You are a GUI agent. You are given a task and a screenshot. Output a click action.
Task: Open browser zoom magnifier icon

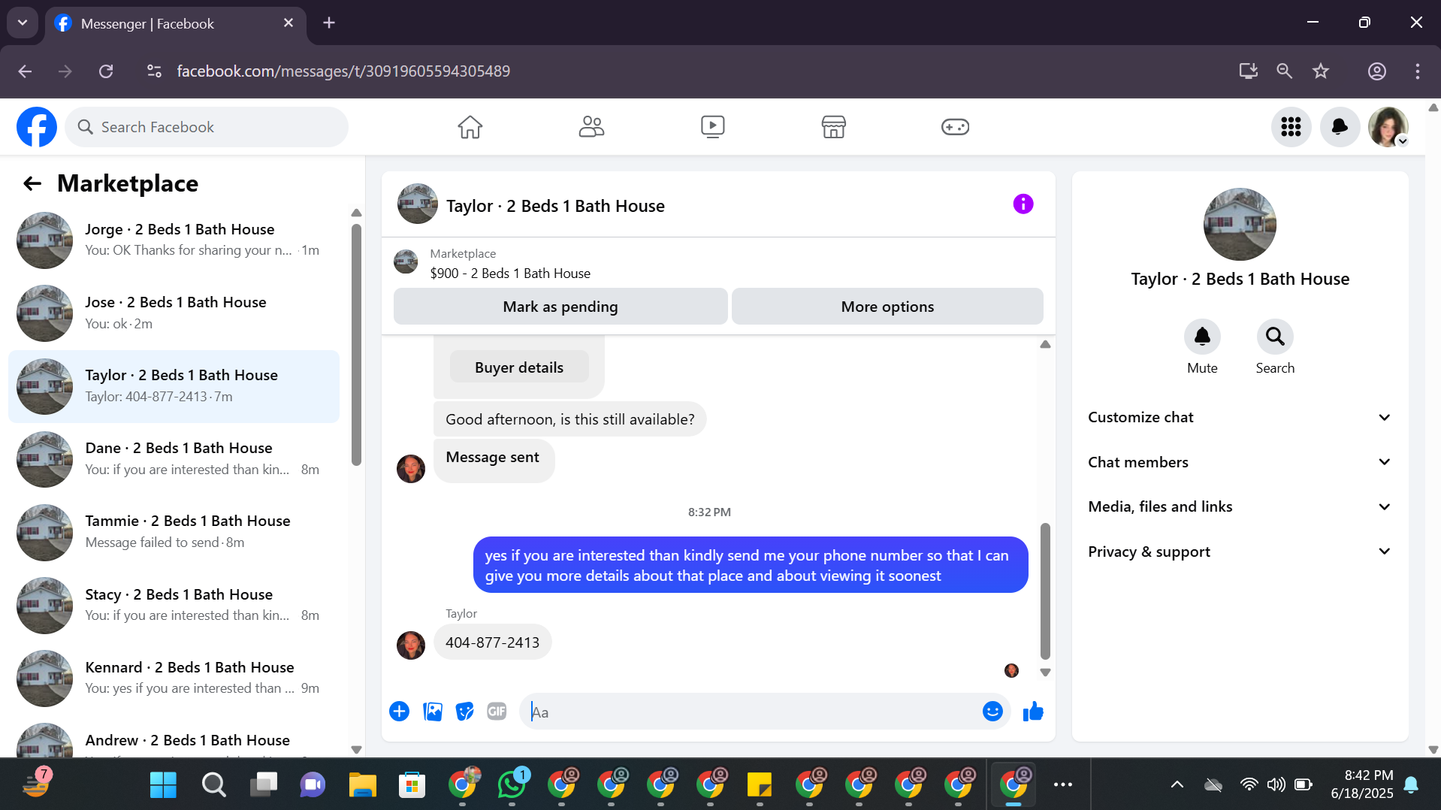1285,71
